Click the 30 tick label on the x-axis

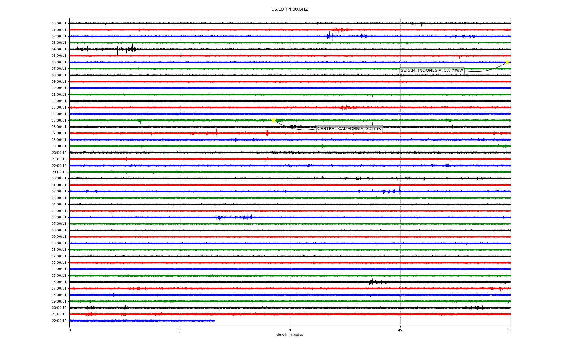point(290,330)
